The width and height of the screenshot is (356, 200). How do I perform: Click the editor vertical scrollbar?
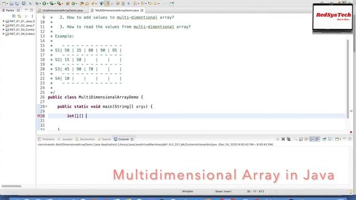point(348,79)
